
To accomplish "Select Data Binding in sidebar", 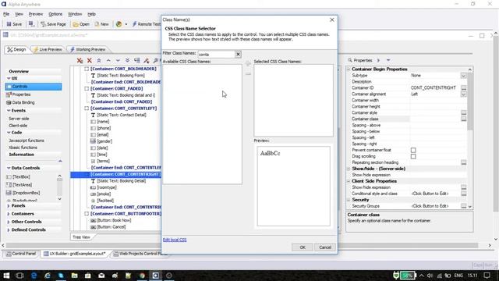I will (23, 102).
